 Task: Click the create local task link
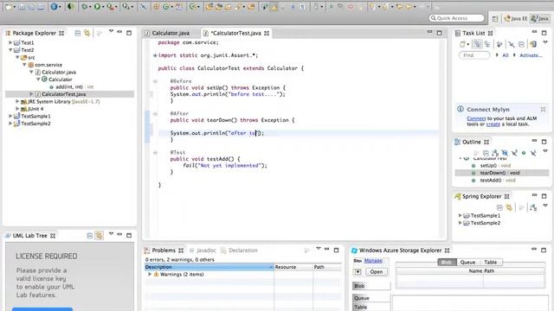[x=493, y=124]
